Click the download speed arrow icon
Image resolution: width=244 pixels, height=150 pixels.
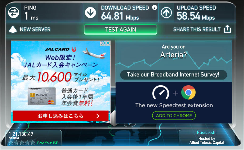[x=90, y=12]
